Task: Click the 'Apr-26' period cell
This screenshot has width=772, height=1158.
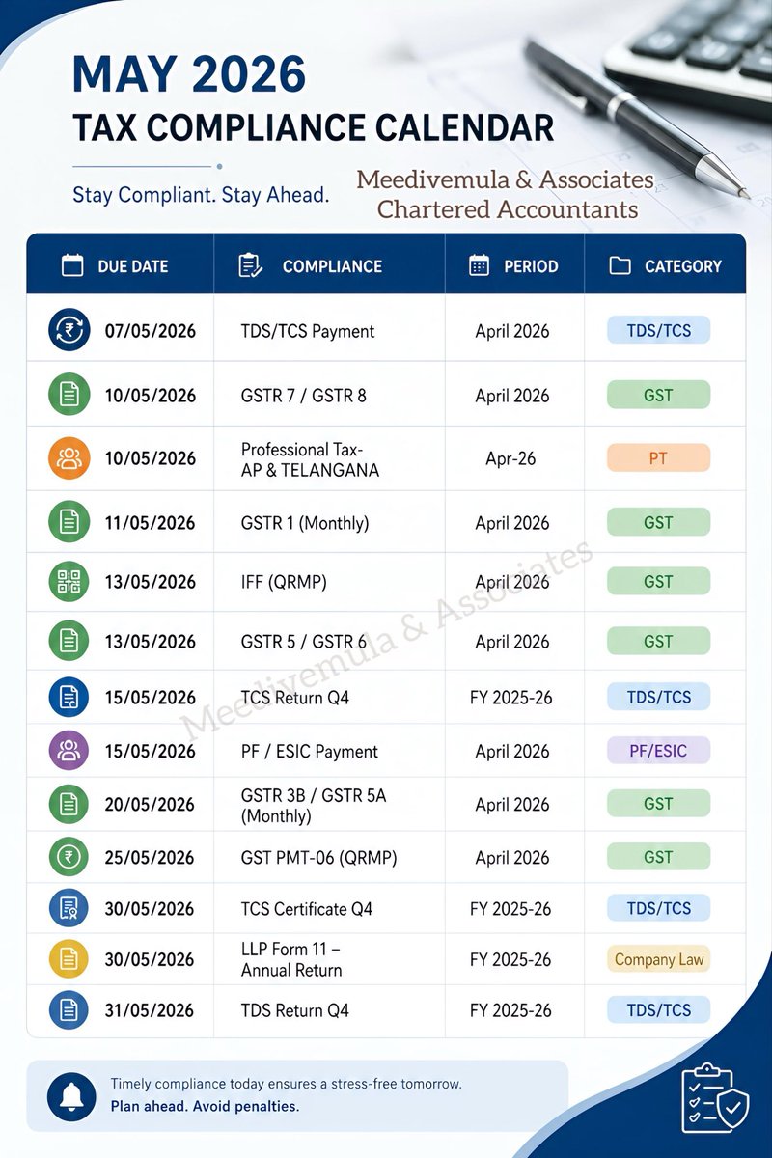Action: [511, 459]
